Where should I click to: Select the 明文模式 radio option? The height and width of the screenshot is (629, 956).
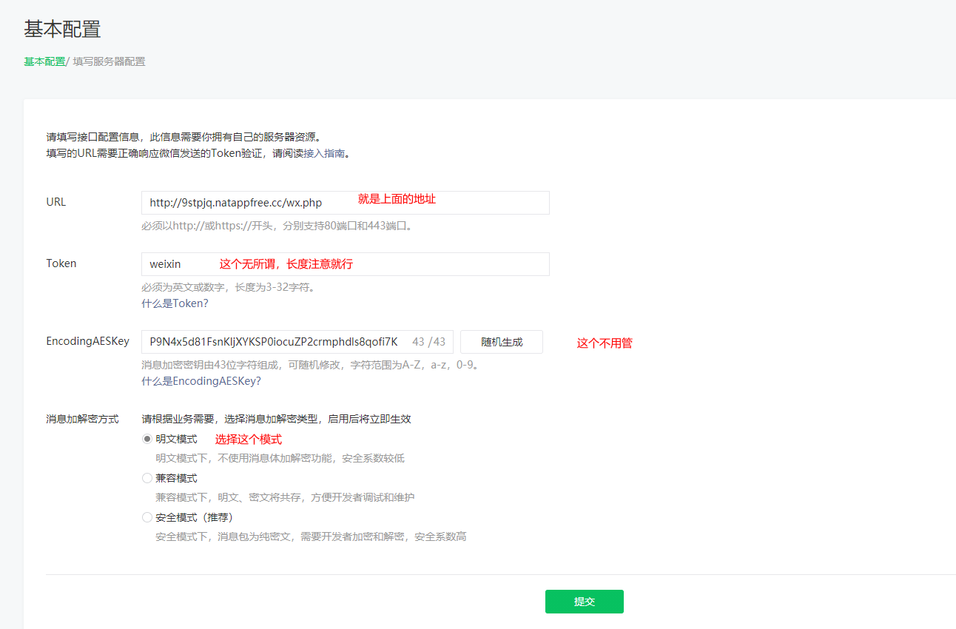pyautogui.click(x=147, y=438)
